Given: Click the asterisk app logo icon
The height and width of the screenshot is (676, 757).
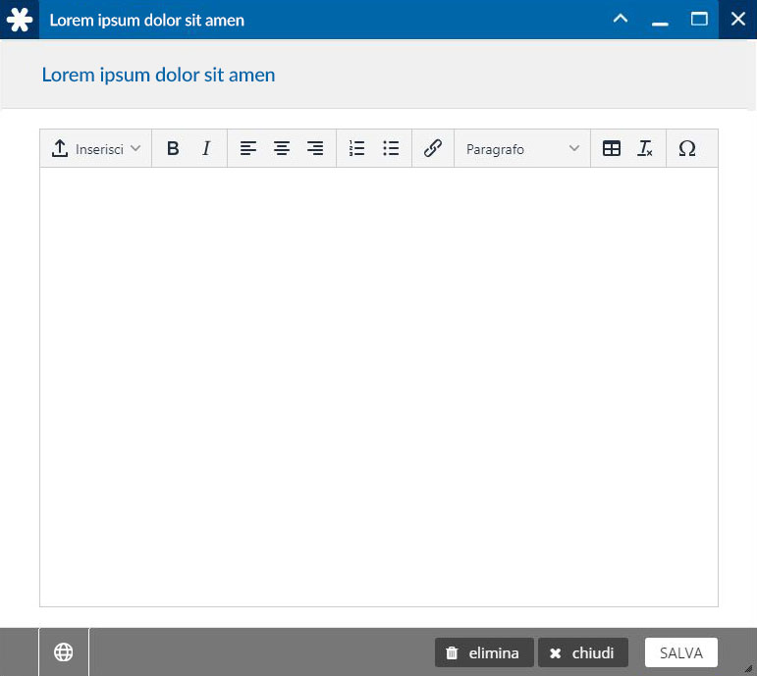Looking at the screenshot, I should tap(20, 20).
